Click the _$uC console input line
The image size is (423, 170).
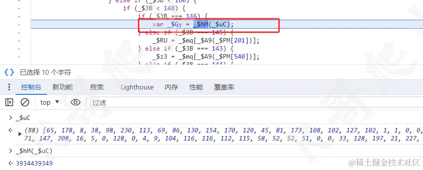(x=23, y=118)
